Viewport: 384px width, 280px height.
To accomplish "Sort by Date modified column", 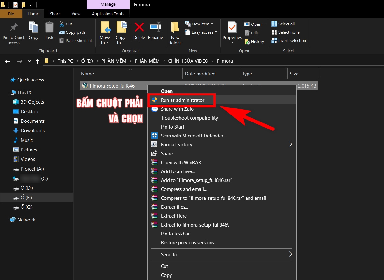I will [x=200, y=73].
